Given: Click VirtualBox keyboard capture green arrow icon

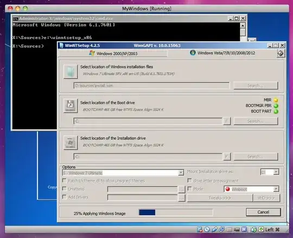Looking at the screenshot, I should tap(261, 229).
